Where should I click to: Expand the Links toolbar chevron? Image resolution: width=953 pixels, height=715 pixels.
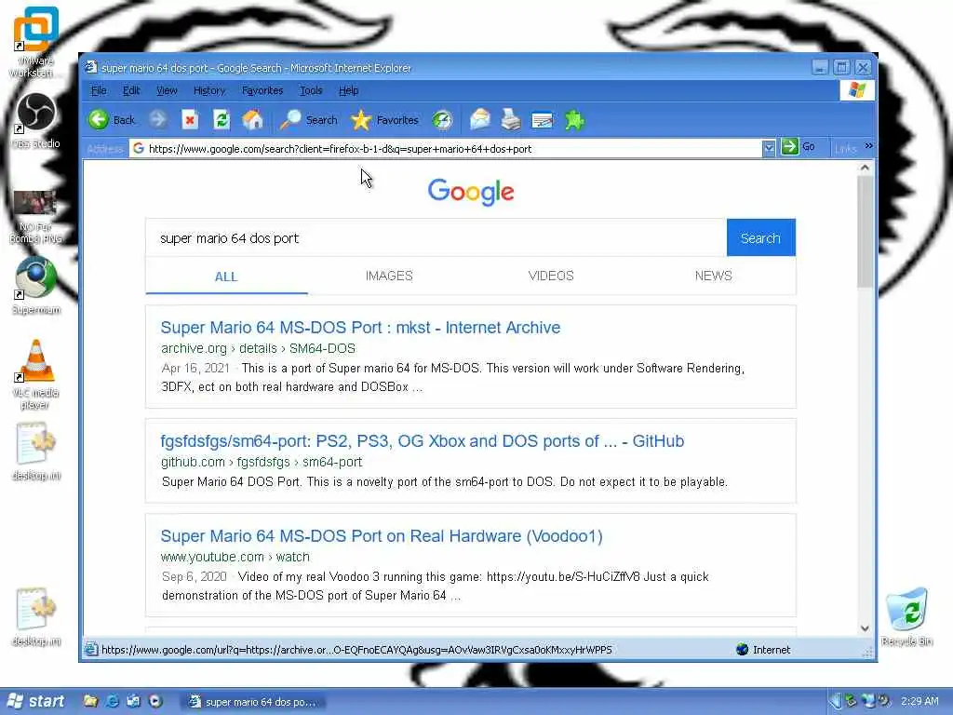(868, 146)
